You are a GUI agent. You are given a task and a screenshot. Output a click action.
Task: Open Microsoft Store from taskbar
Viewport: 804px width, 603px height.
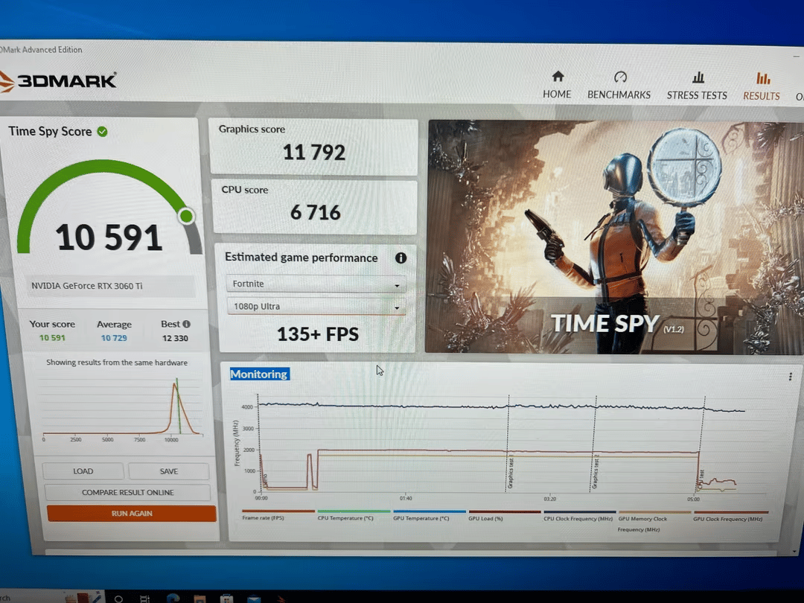tap(226, 599)
